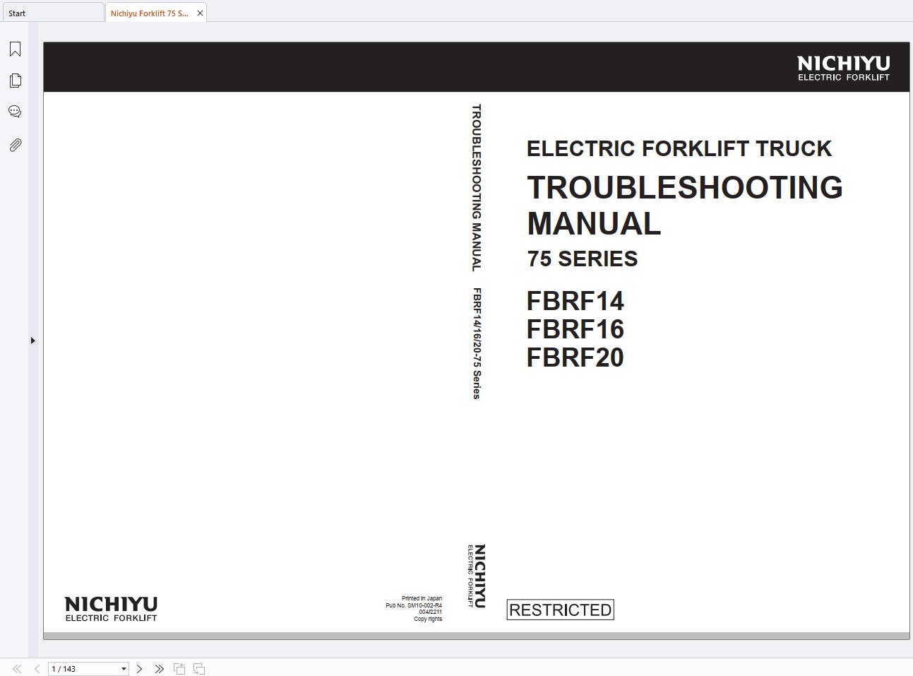Expand the left navigation pane arrow

pyautogui.click(x=32, y=340)
